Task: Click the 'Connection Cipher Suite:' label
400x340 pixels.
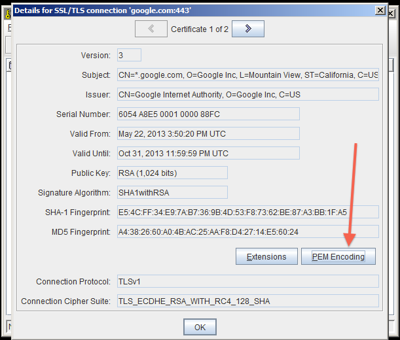Action: (x=66, y=301)
